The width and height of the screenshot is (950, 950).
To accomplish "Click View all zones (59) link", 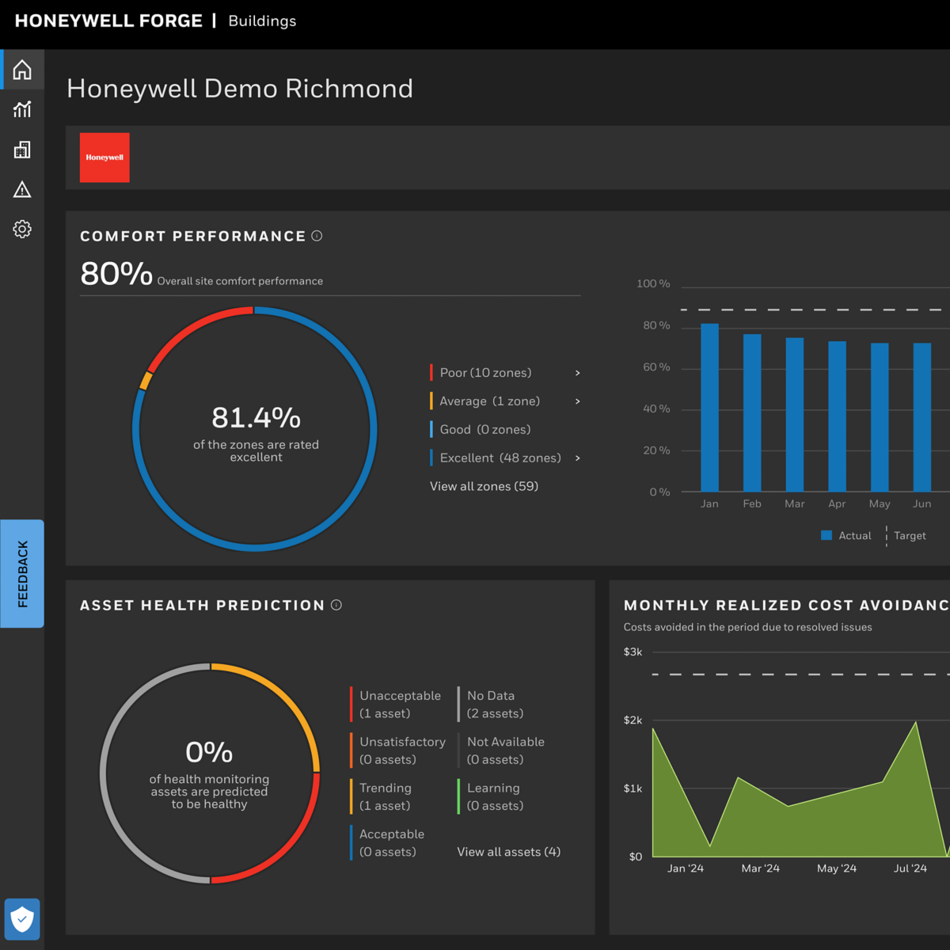I will 484,486.
